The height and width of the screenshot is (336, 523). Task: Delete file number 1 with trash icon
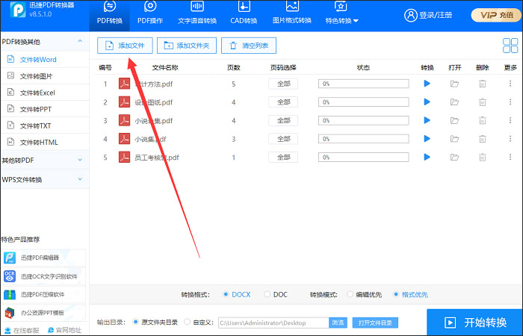483,84
